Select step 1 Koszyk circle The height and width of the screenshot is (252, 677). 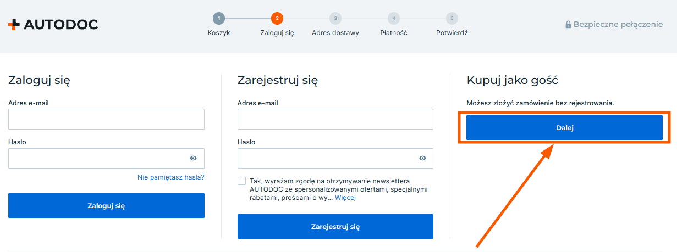pyautogui.click(x=219, y=18)
